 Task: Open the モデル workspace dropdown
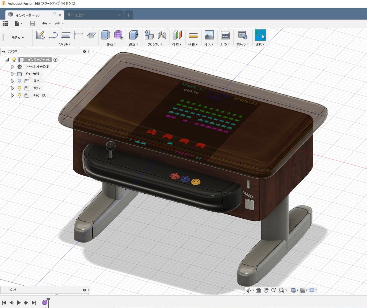pyautogui.click(x=18, y=38)
